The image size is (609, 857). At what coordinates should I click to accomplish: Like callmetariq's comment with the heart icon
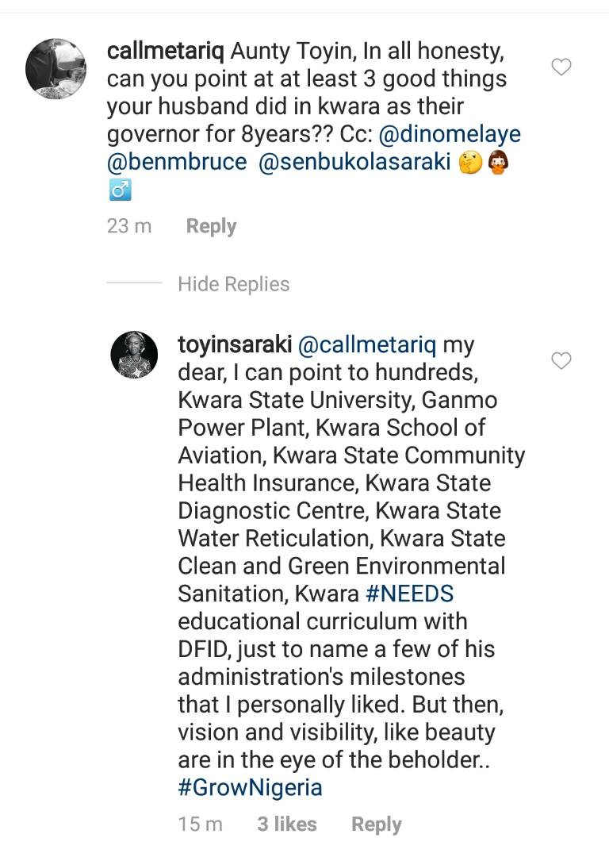[561, 67]
